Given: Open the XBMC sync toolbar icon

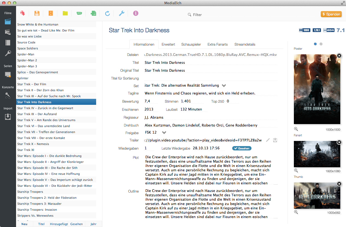Looking at the screenshot, I should [x=79, y=13].
